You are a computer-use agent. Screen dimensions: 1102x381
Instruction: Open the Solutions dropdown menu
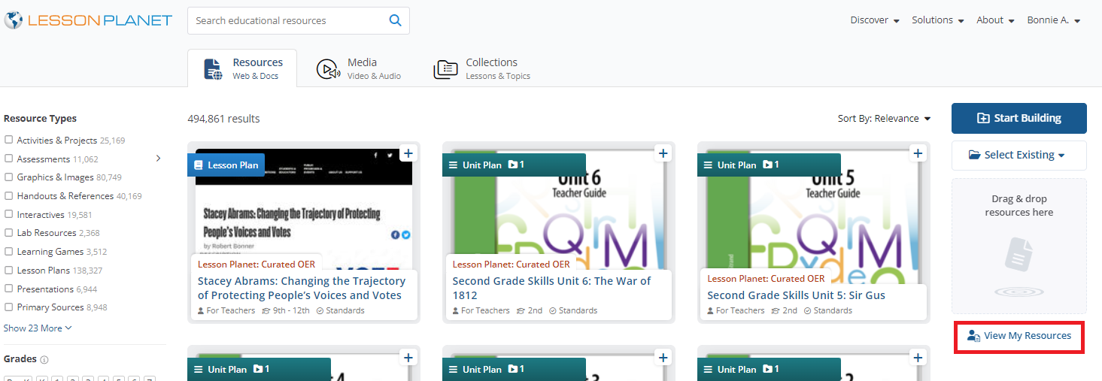click(x=938, y=20)
